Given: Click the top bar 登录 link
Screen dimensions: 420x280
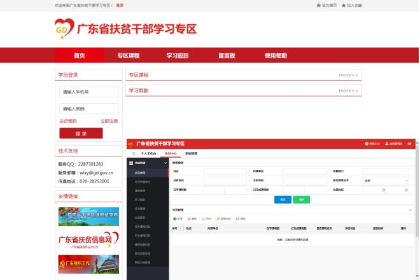Looking at the screenshot, I should click(120, 5).
